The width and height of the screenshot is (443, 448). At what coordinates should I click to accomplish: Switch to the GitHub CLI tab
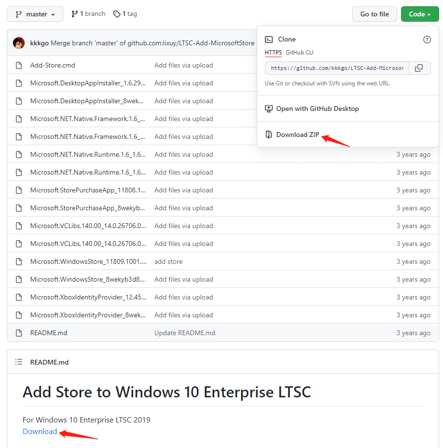(299, 53)
